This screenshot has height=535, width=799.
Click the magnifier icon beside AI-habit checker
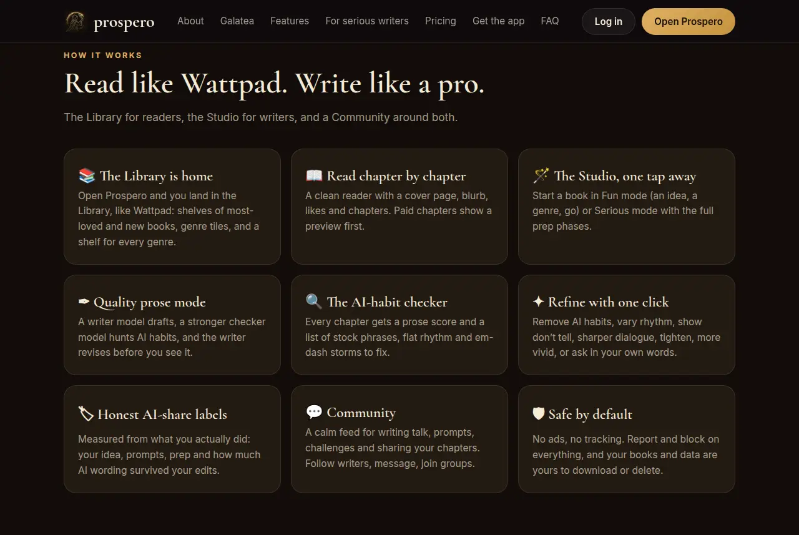314,302
